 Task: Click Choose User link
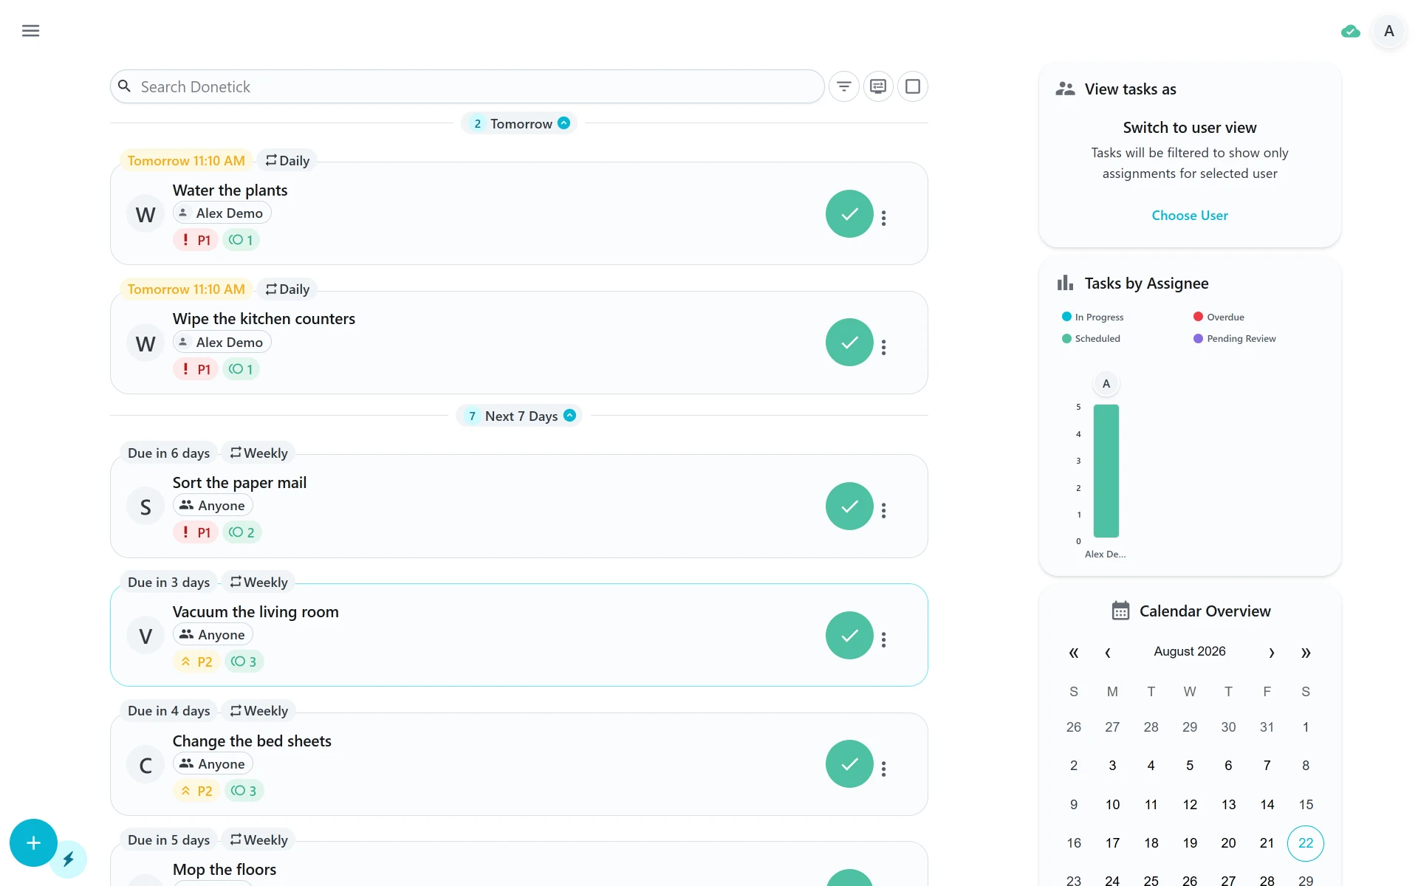click(x=1190, y=216)
